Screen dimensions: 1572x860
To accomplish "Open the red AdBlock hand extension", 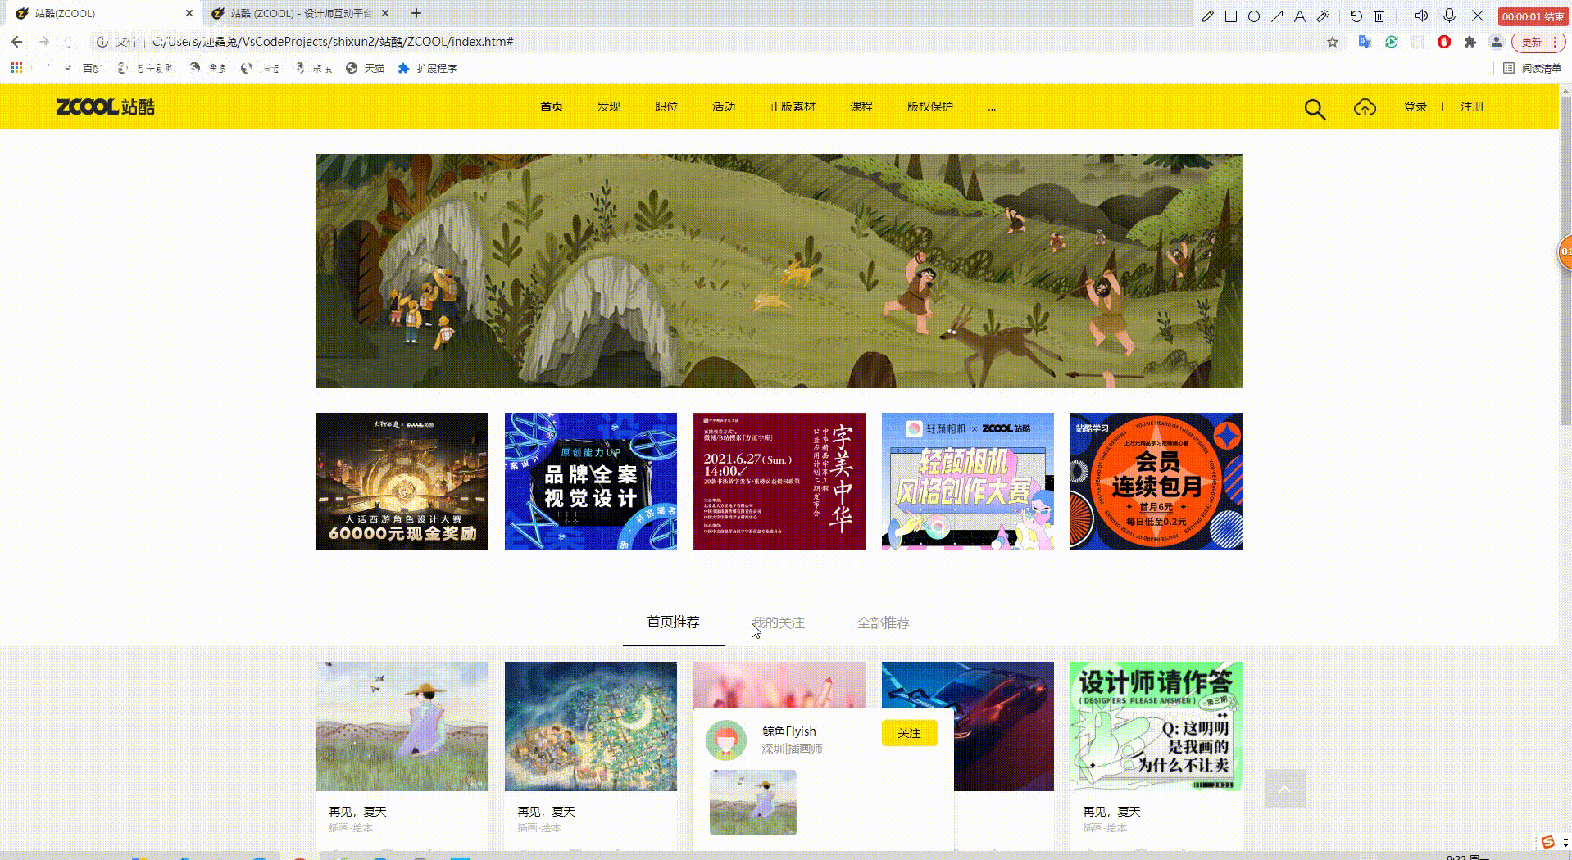I will click(1444, 42).
